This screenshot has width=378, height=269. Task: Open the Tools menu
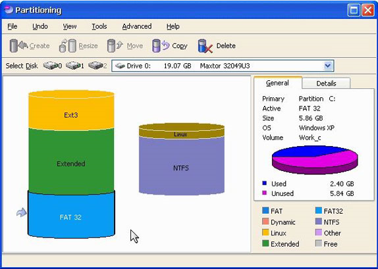pyautogui.click(x=99, y=26)
